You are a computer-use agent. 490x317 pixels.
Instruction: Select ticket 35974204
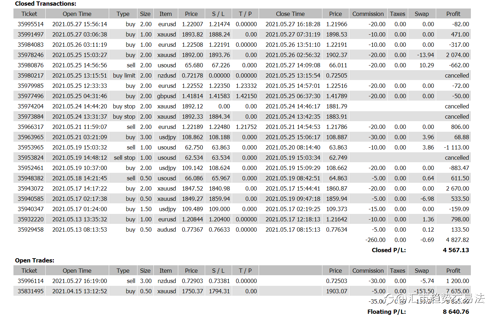pyautogui.click(x=31, y=106)
